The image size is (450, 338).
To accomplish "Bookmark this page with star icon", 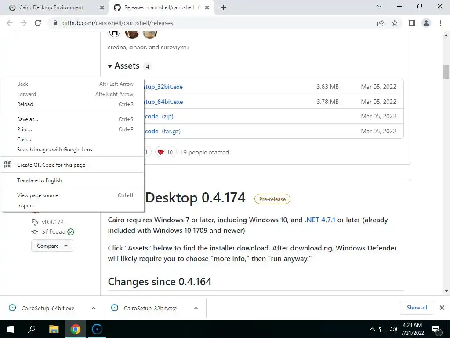I will (x=395, y=23).
